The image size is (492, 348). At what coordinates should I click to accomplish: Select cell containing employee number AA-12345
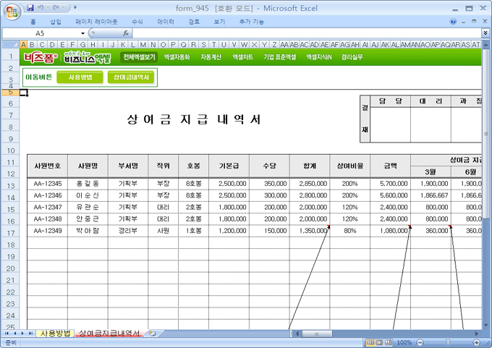point(48,184)
